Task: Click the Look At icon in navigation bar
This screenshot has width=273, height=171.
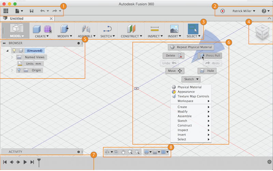Action: pos(116,152)
